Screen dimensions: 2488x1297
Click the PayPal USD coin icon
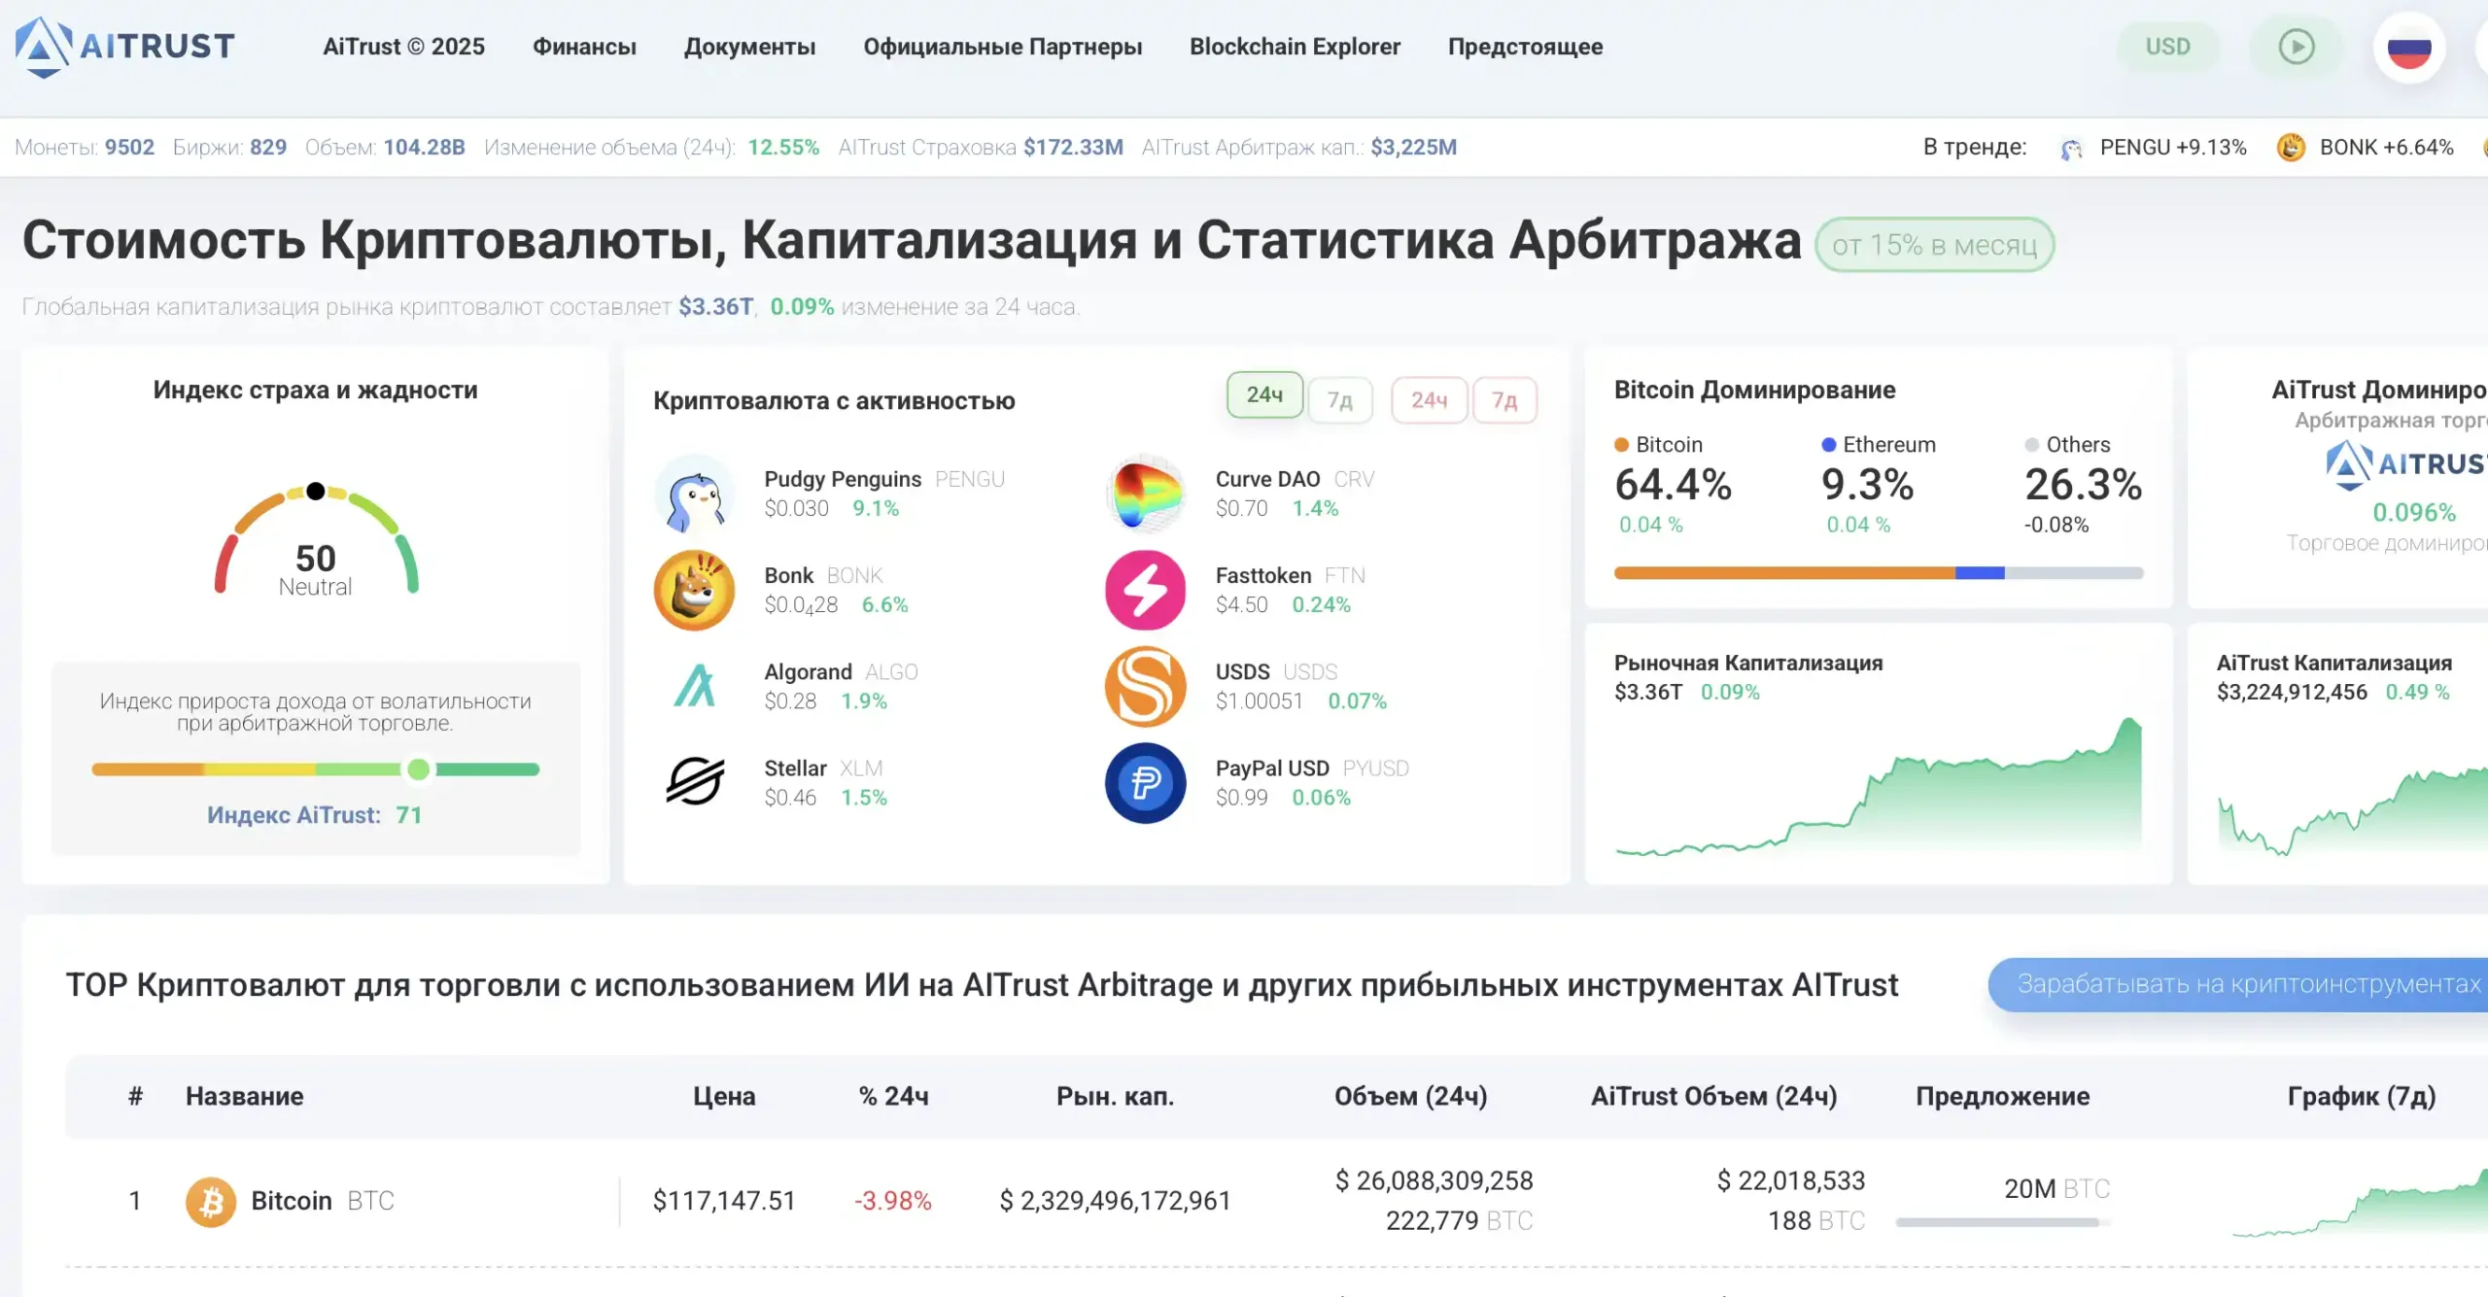[1146, 782]
